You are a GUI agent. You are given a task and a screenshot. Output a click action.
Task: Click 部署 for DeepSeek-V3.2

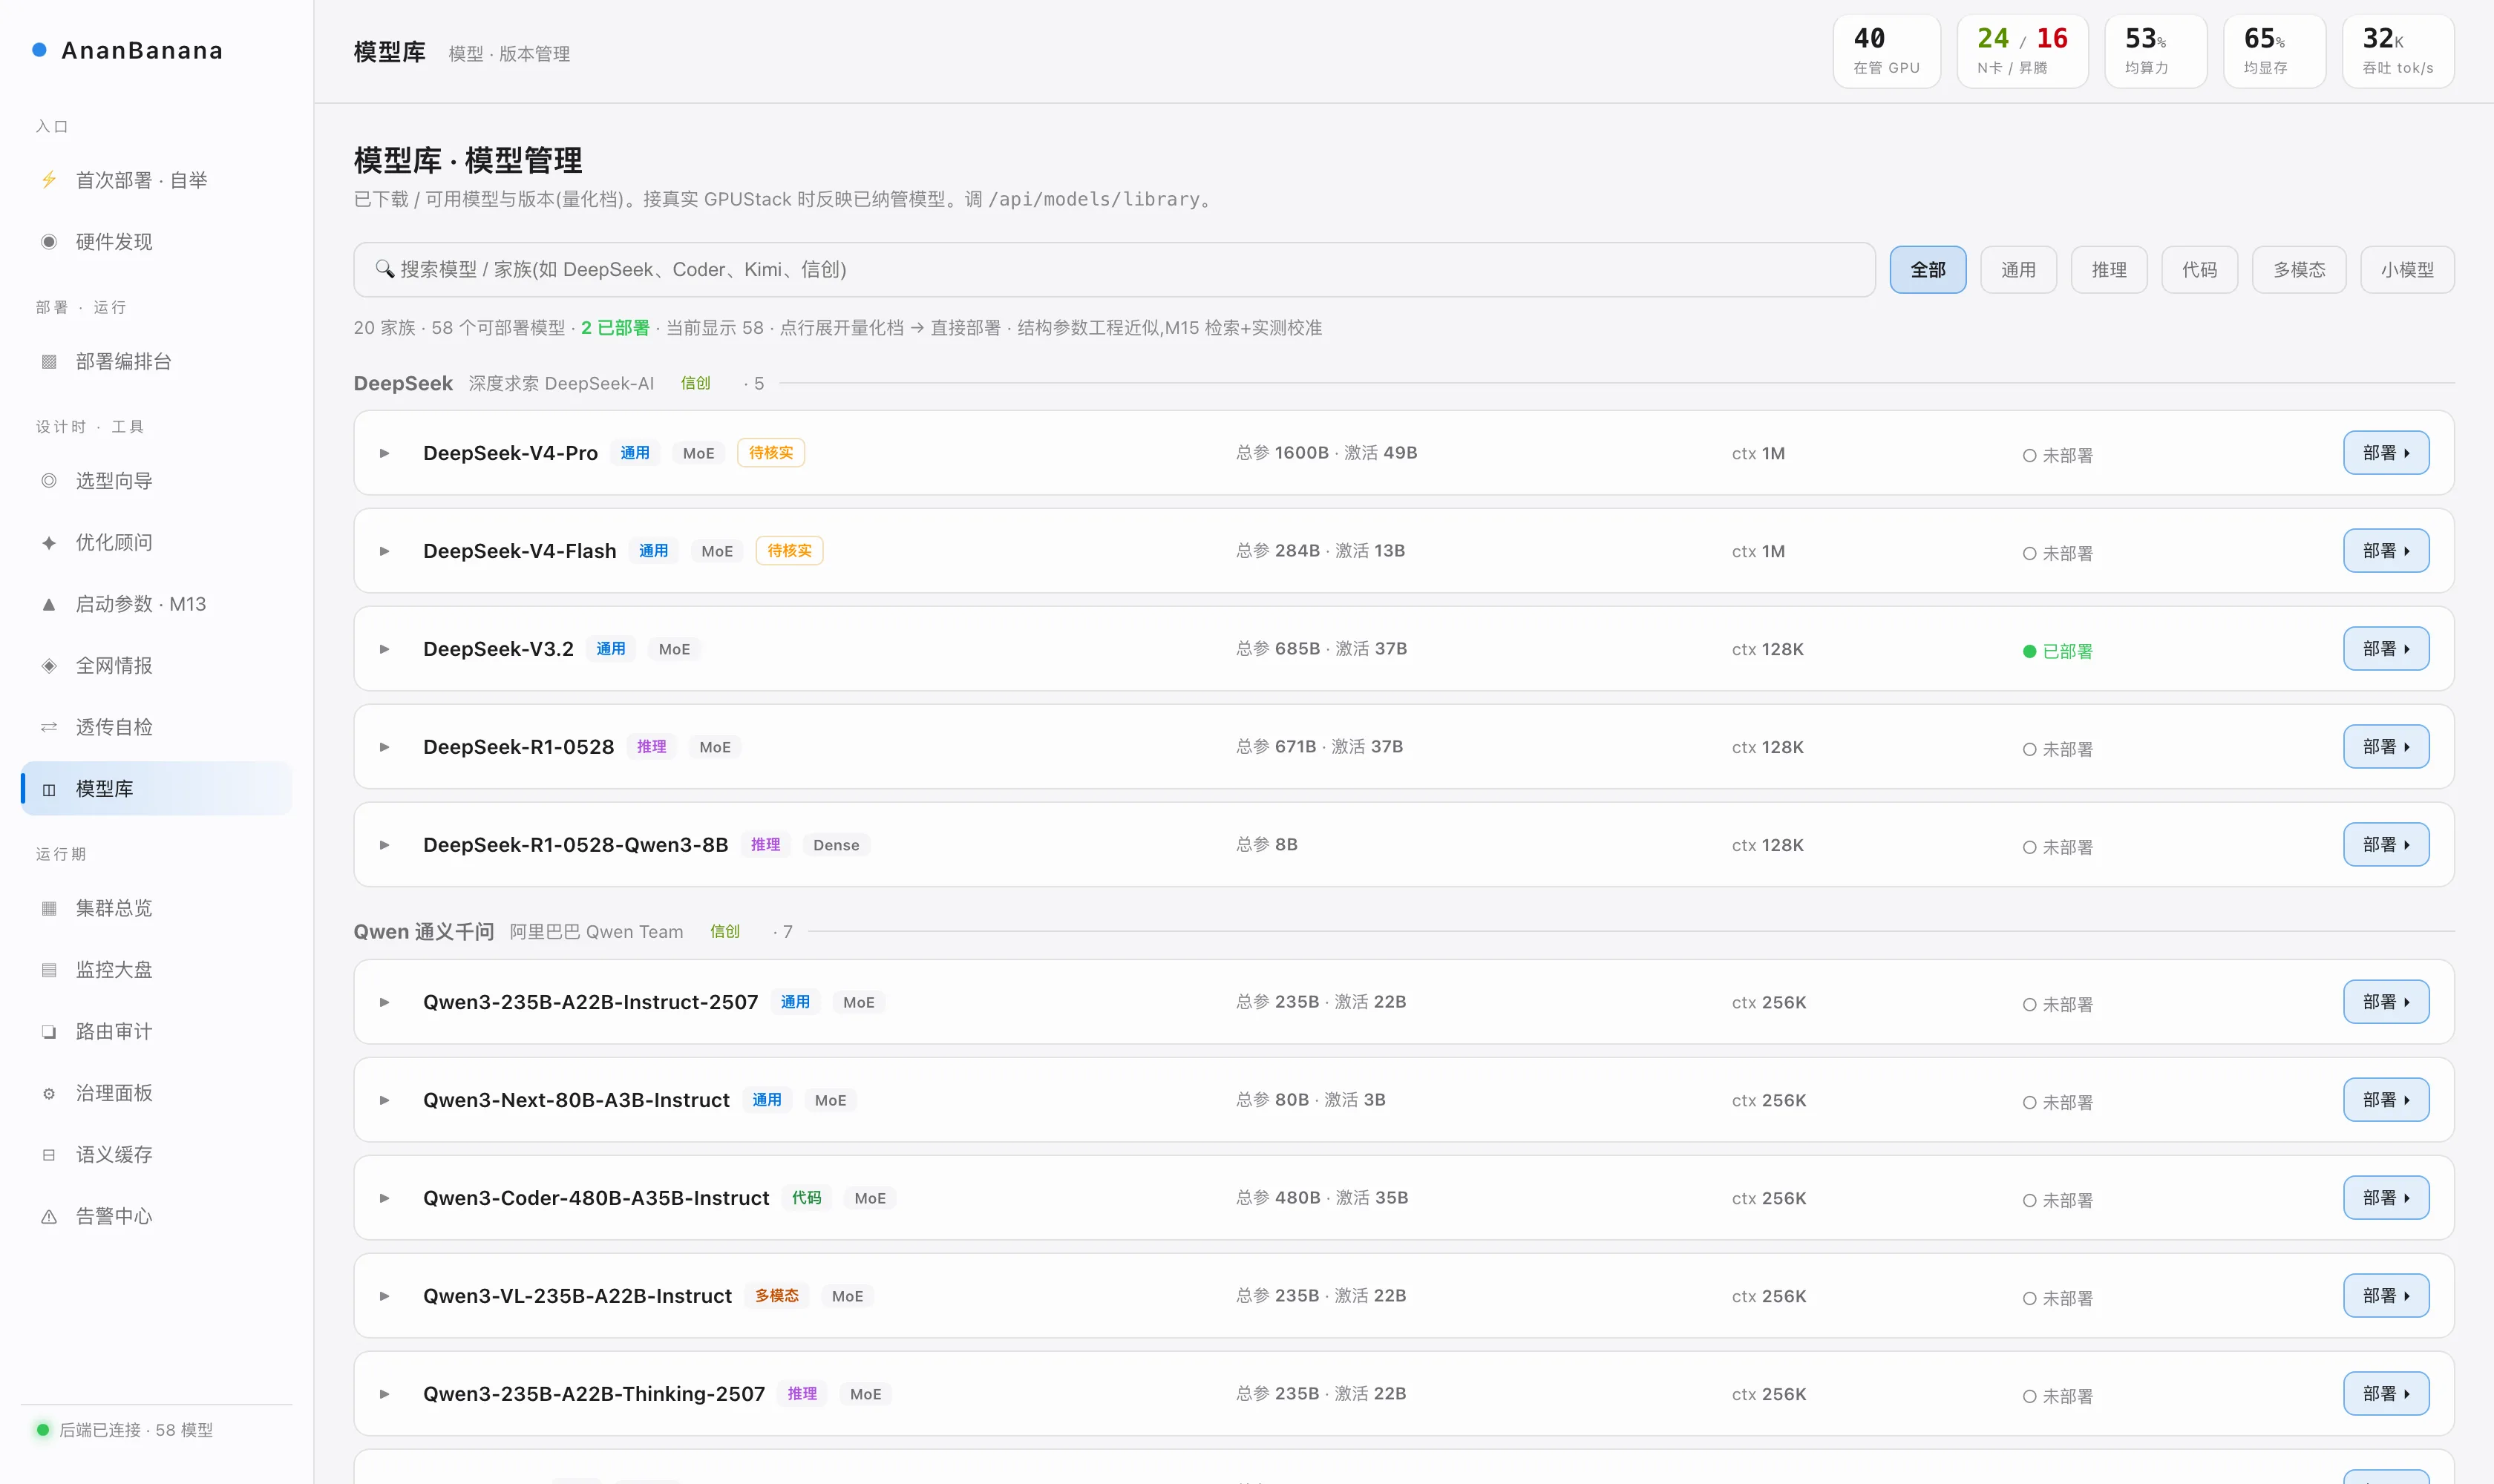click(2386, 649)
